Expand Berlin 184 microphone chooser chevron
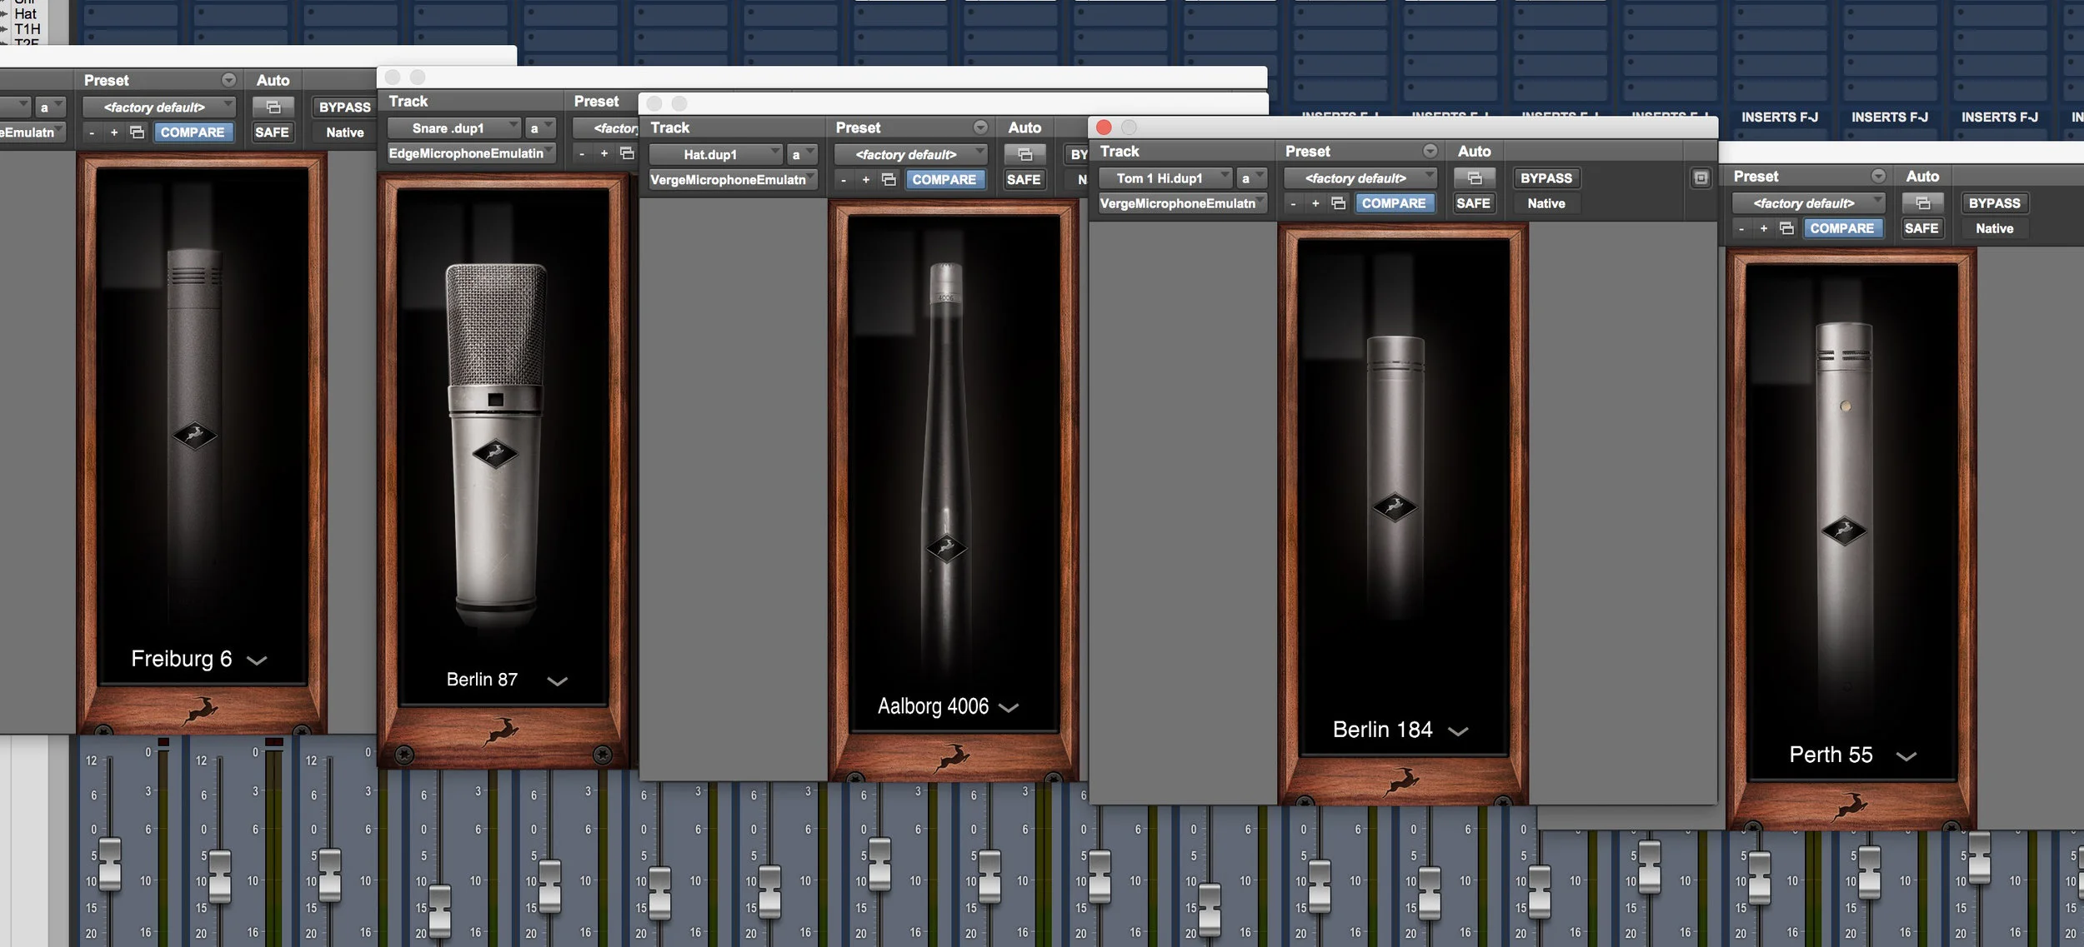Viewport: 2084px width, 947px height. [1458, 731]
